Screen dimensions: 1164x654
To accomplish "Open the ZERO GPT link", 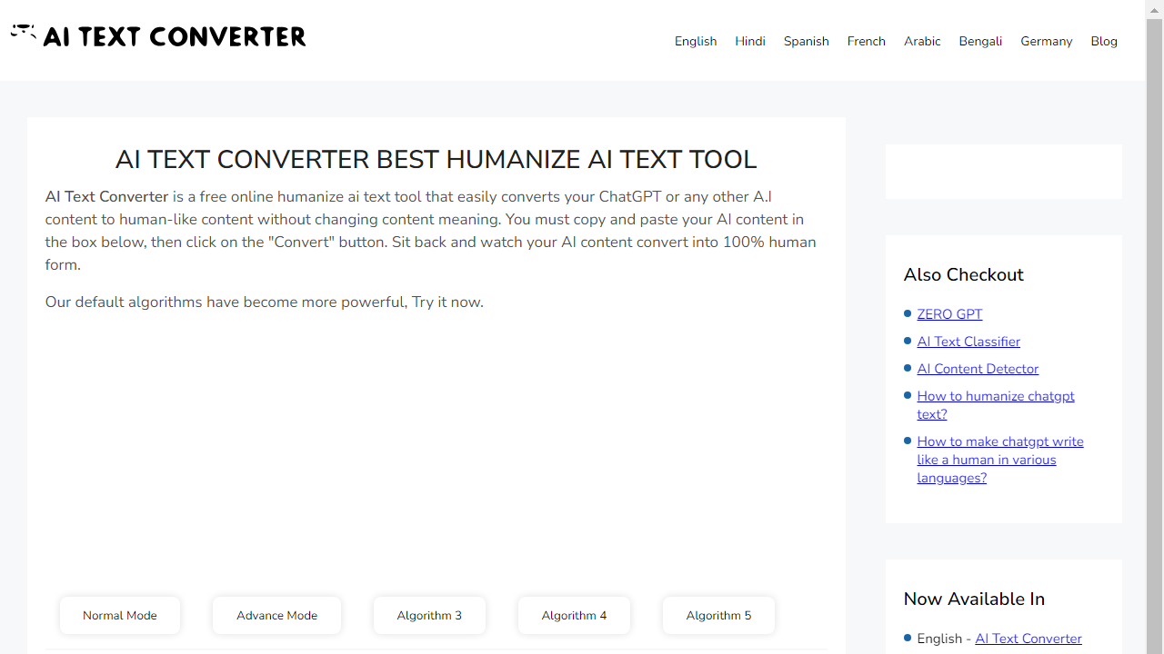I will coord(949,314).
